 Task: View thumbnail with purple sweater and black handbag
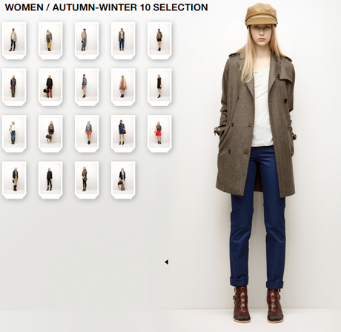pos(50,133)
